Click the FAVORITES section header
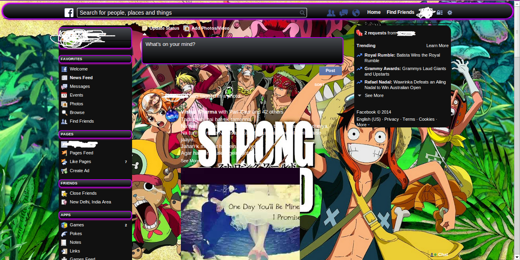This screenshot has width=520, height=260. 95,59
